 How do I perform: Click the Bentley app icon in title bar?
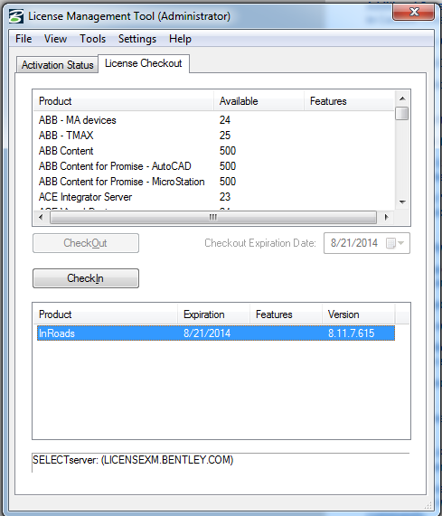click(15, 16)
